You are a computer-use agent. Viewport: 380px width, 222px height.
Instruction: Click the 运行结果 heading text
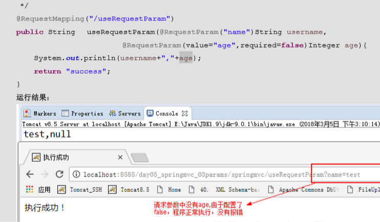coord(33,97)
